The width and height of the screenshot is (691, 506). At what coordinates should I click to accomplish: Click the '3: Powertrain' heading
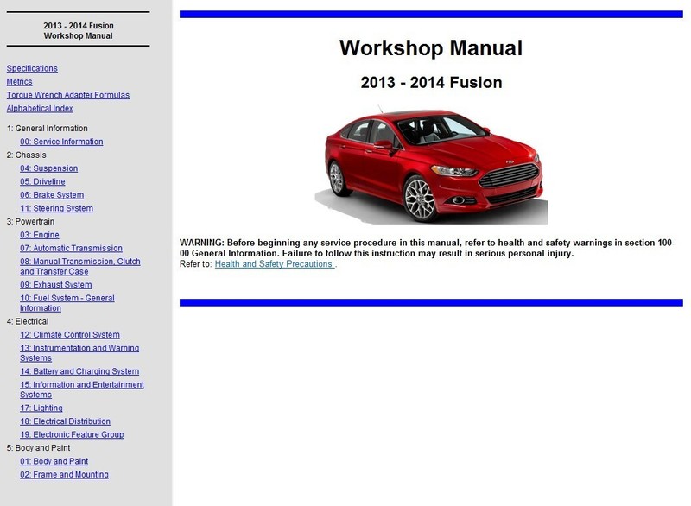click(x=30, y=221)
